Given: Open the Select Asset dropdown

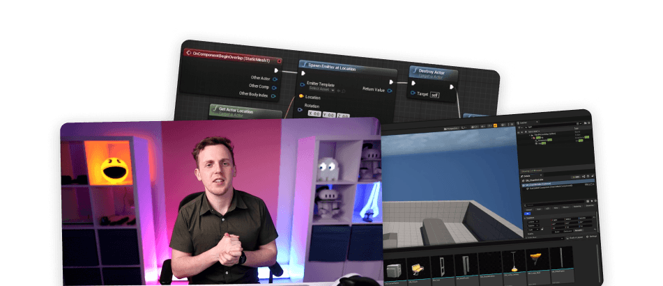Looking at the screenshot, I should 321,90.
